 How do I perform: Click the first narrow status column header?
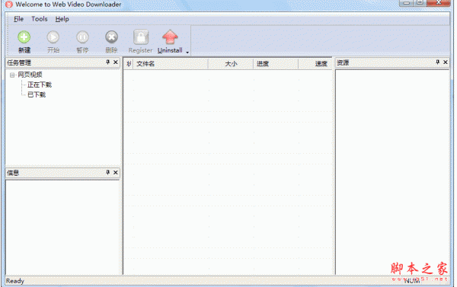[129, 64]
